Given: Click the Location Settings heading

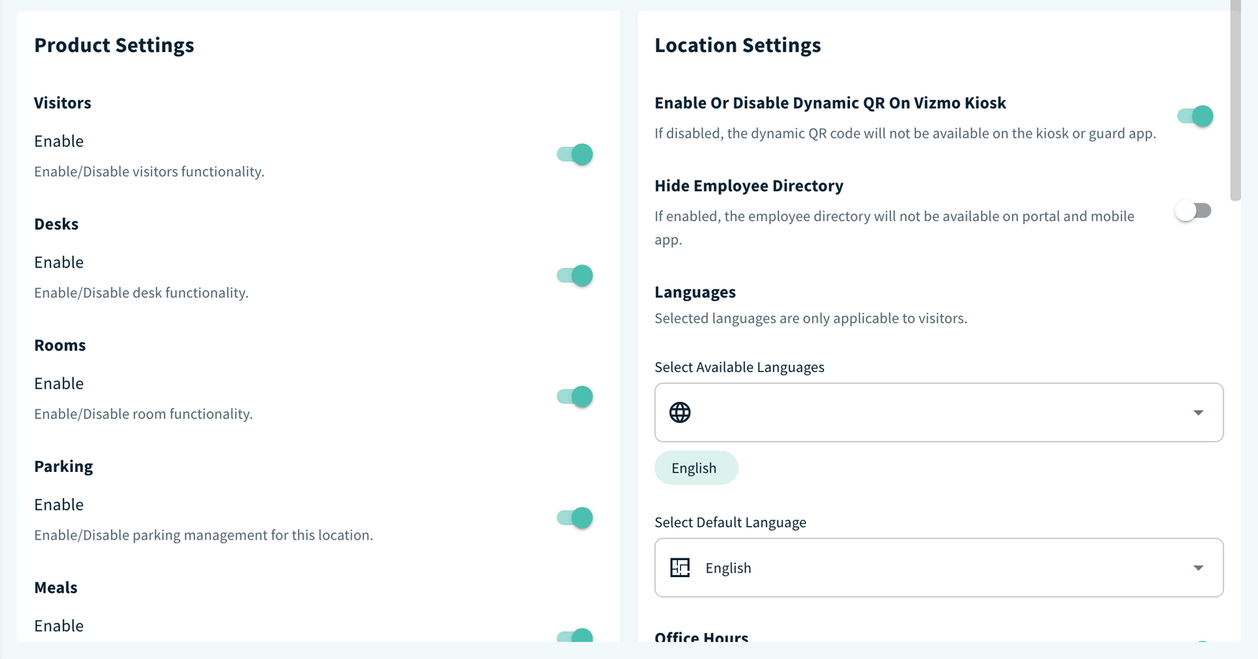Looking at the screenshot, I should point(738,45).
